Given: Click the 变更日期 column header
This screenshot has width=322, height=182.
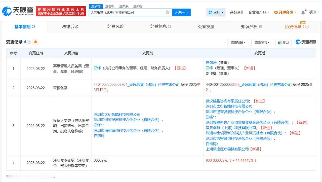Looking at the screenshot, I should pyautogui.click(x=36, y=53).
